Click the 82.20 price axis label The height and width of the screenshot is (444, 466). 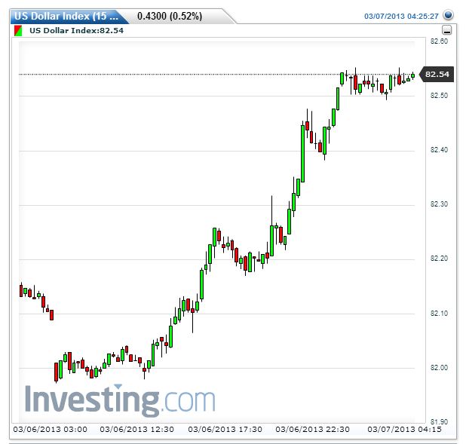click(x=439, y=259)
